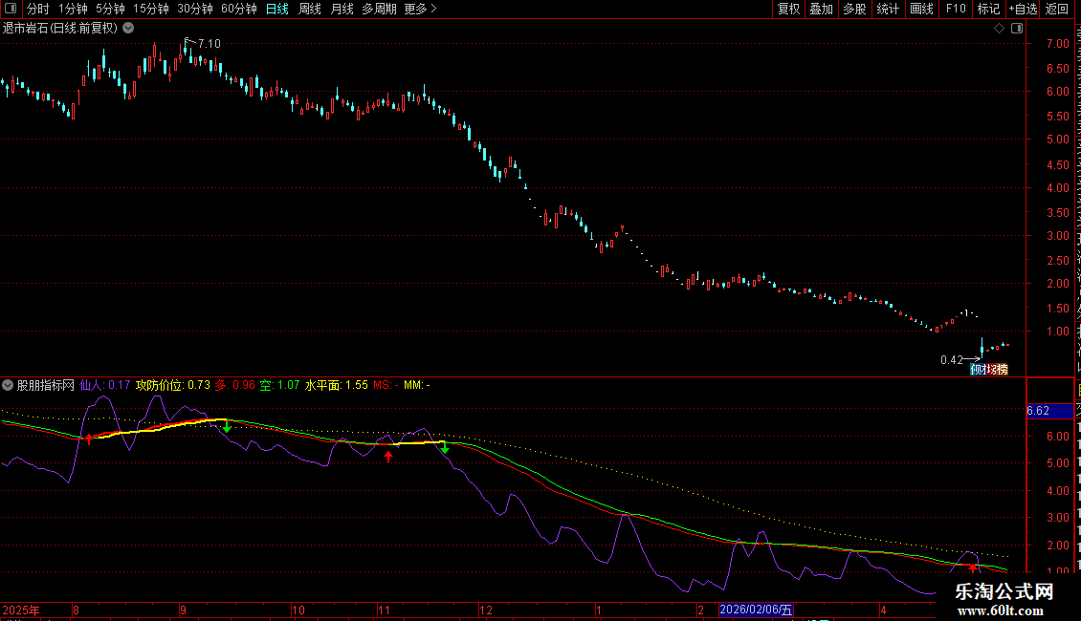Switch to 周线 weekly chart
This screenshot has height=621, width=1081.
point(310,9)
